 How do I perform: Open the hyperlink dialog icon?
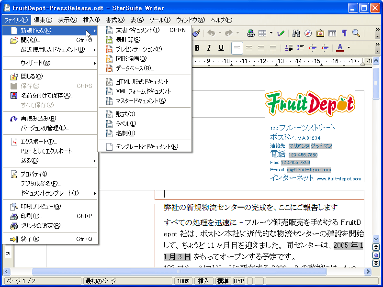[x=250, y=33]
